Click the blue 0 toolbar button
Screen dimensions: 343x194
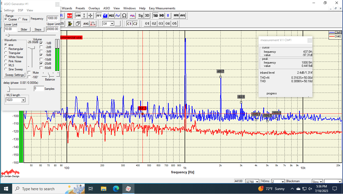(168, 15)
